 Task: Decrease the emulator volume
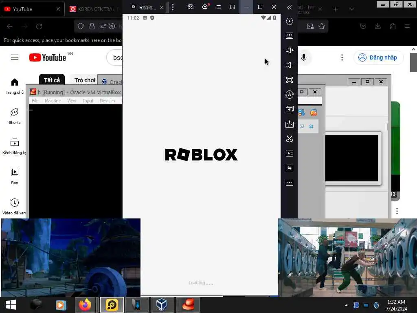[x=290, y=65]
